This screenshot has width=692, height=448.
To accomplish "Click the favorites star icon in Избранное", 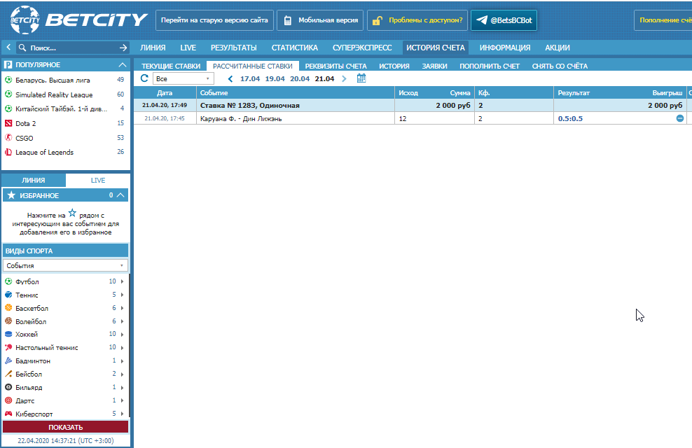I will coord(11,195).
